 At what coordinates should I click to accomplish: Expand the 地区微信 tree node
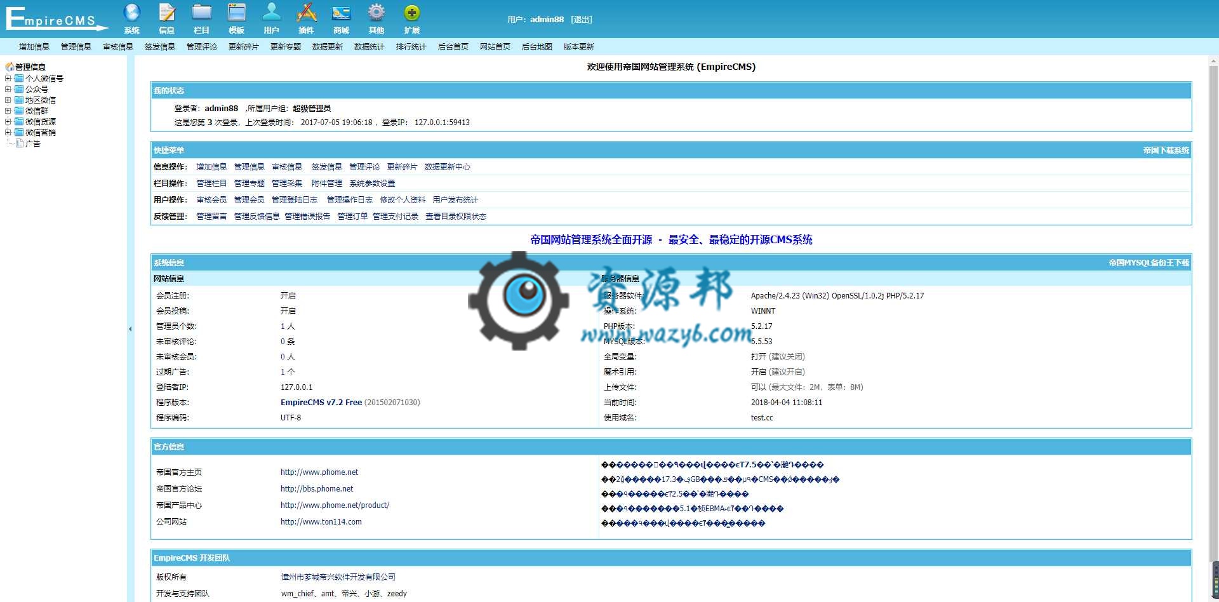pos(8,100)
